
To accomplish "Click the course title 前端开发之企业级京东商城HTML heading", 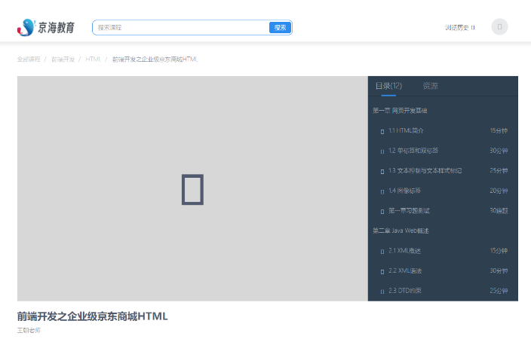I will tap(93, 316).
